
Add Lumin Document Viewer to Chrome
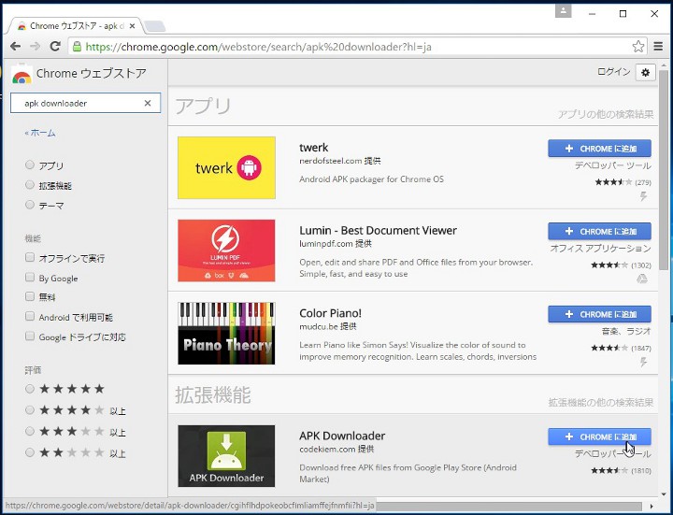(599, 231)
